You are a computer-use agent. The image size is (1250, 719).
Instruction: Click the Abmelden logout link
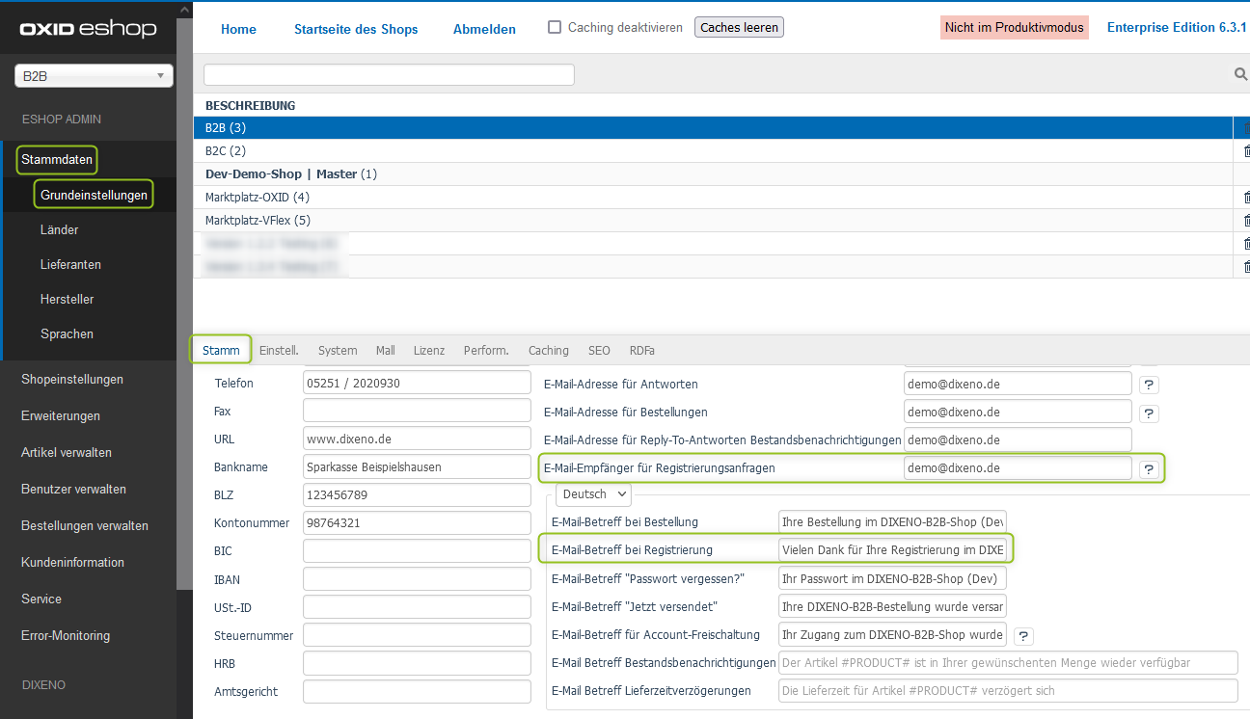(x=484, y=29)
